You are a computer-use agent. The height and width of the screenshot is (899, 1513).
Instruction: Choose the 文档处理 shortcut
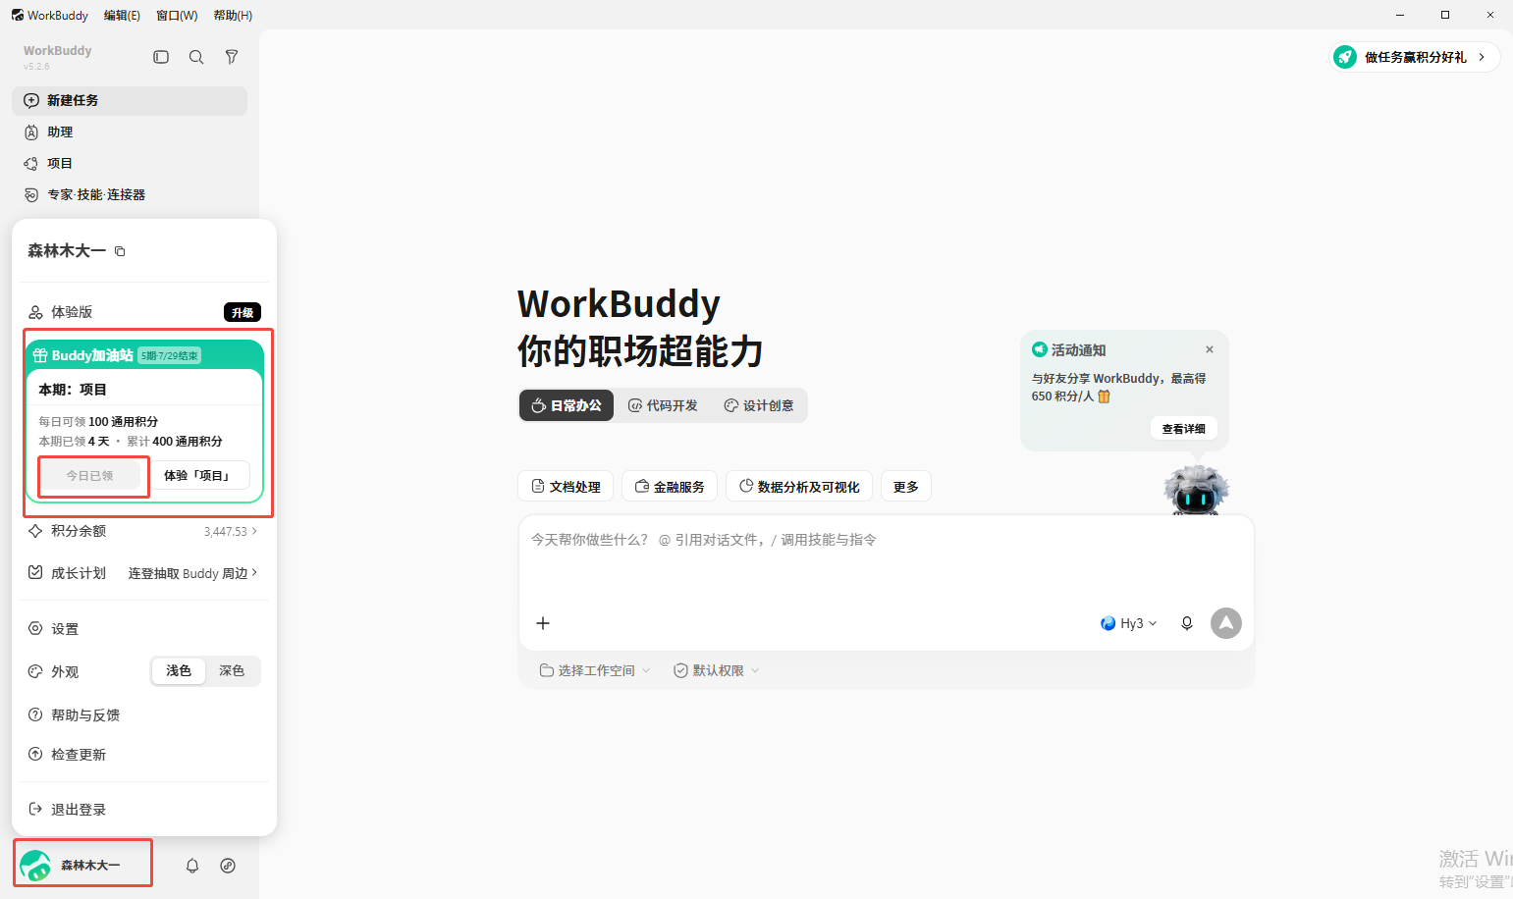pyautogui.click(x=566, y=487)
